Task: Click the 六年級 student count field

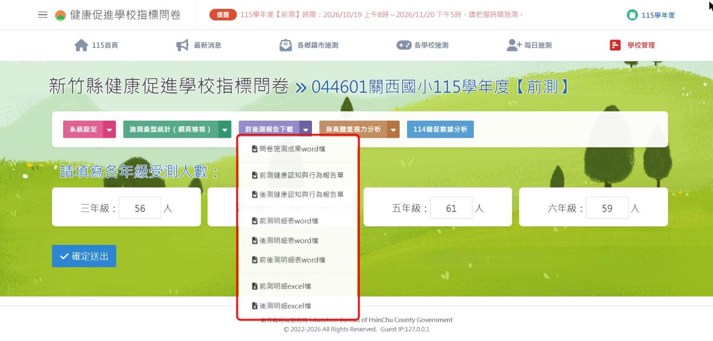Action: click(607, 208)
